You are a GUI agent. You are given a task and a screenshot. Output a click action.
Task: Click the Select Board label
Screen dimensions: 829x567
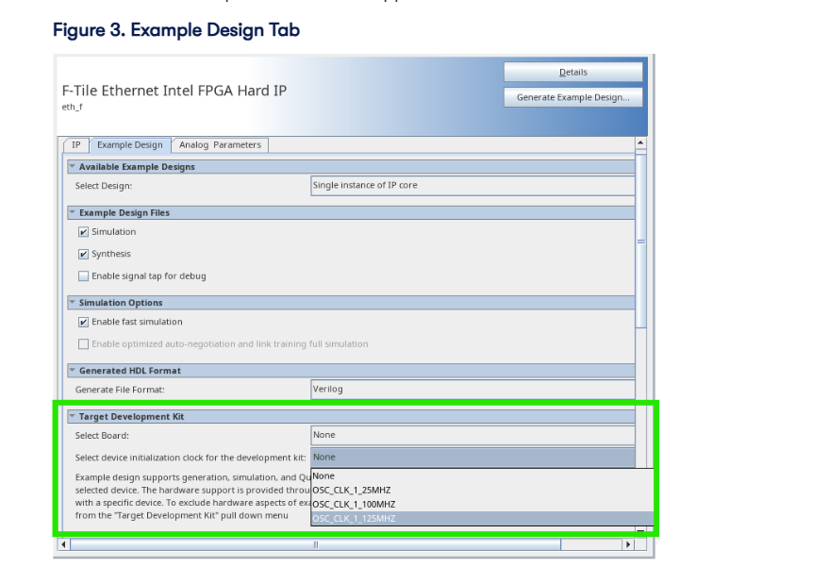tap(102, 436)
